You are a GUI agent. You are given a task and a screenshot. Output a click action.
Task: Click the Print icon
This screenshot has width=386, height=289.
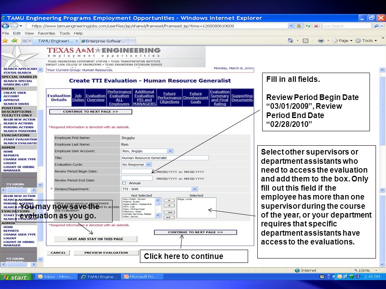click(321, 41)
